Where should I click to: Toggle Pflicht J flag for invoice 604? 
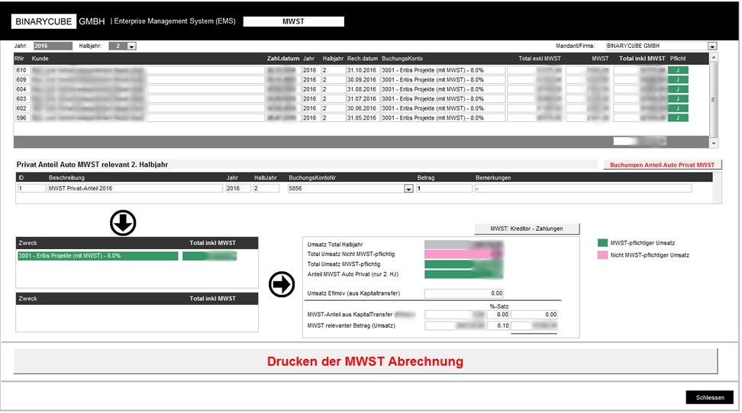click(678, 89)
